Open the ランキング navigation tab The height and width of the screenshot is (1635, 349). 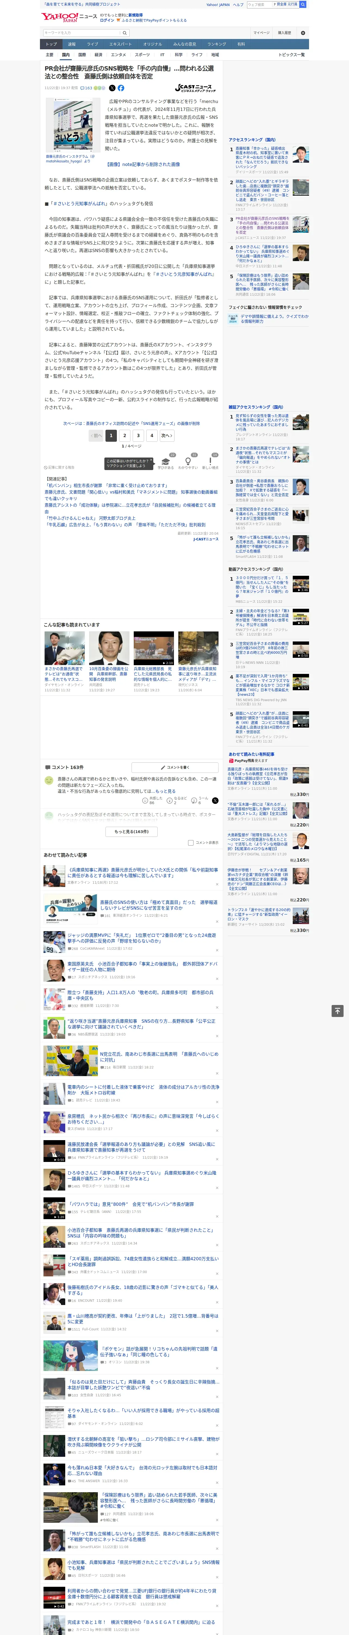(x=217, y=44)
